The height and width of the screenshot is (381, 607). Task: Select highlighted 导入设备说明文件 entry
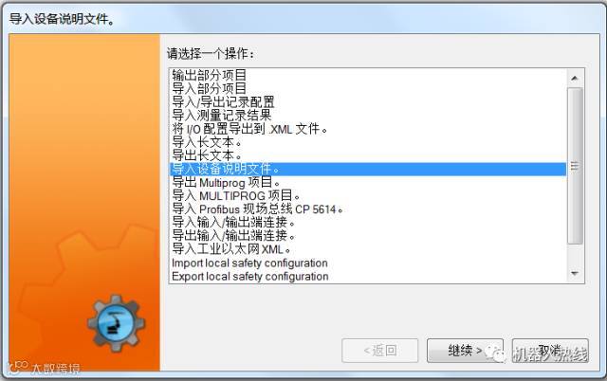pos(368,169)
